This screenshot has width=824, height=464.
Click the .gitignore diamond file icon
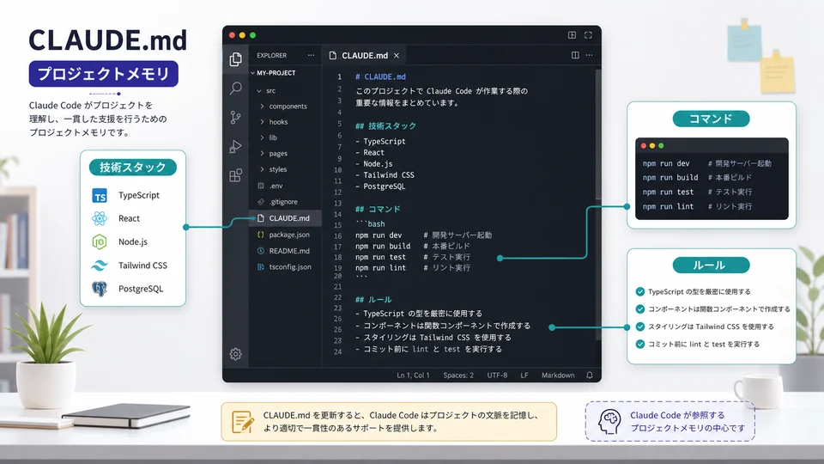point(261,201)
